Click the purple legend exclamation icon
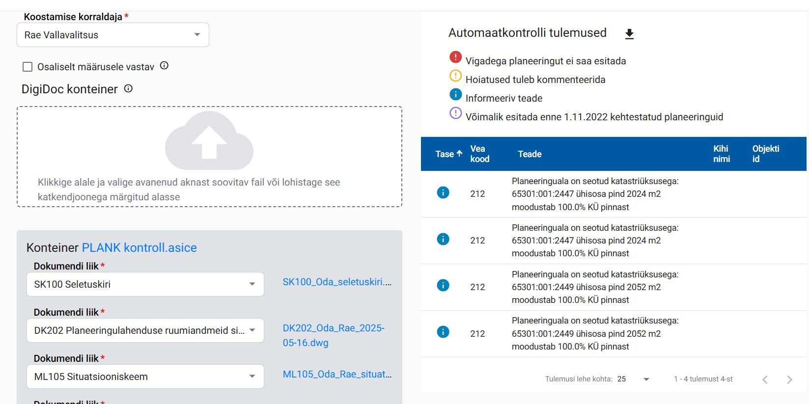 (455, 113)
